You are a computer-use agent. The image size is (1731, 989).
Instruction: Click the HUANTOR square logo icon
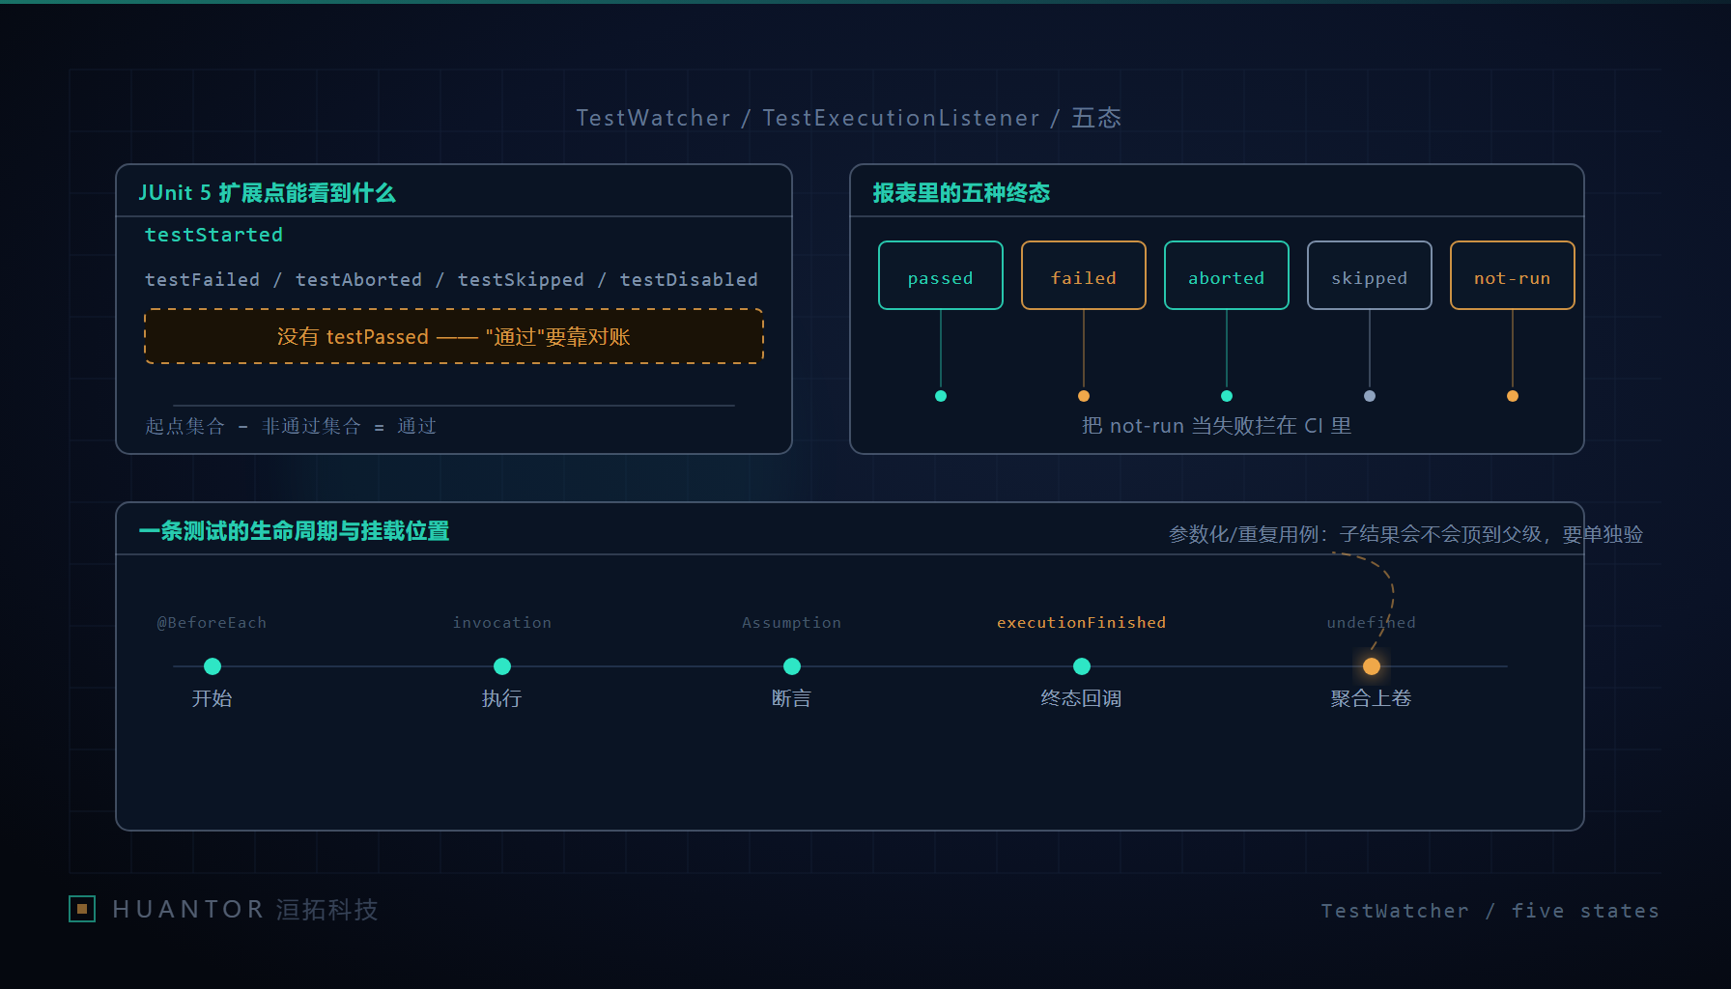coord(82,909)
